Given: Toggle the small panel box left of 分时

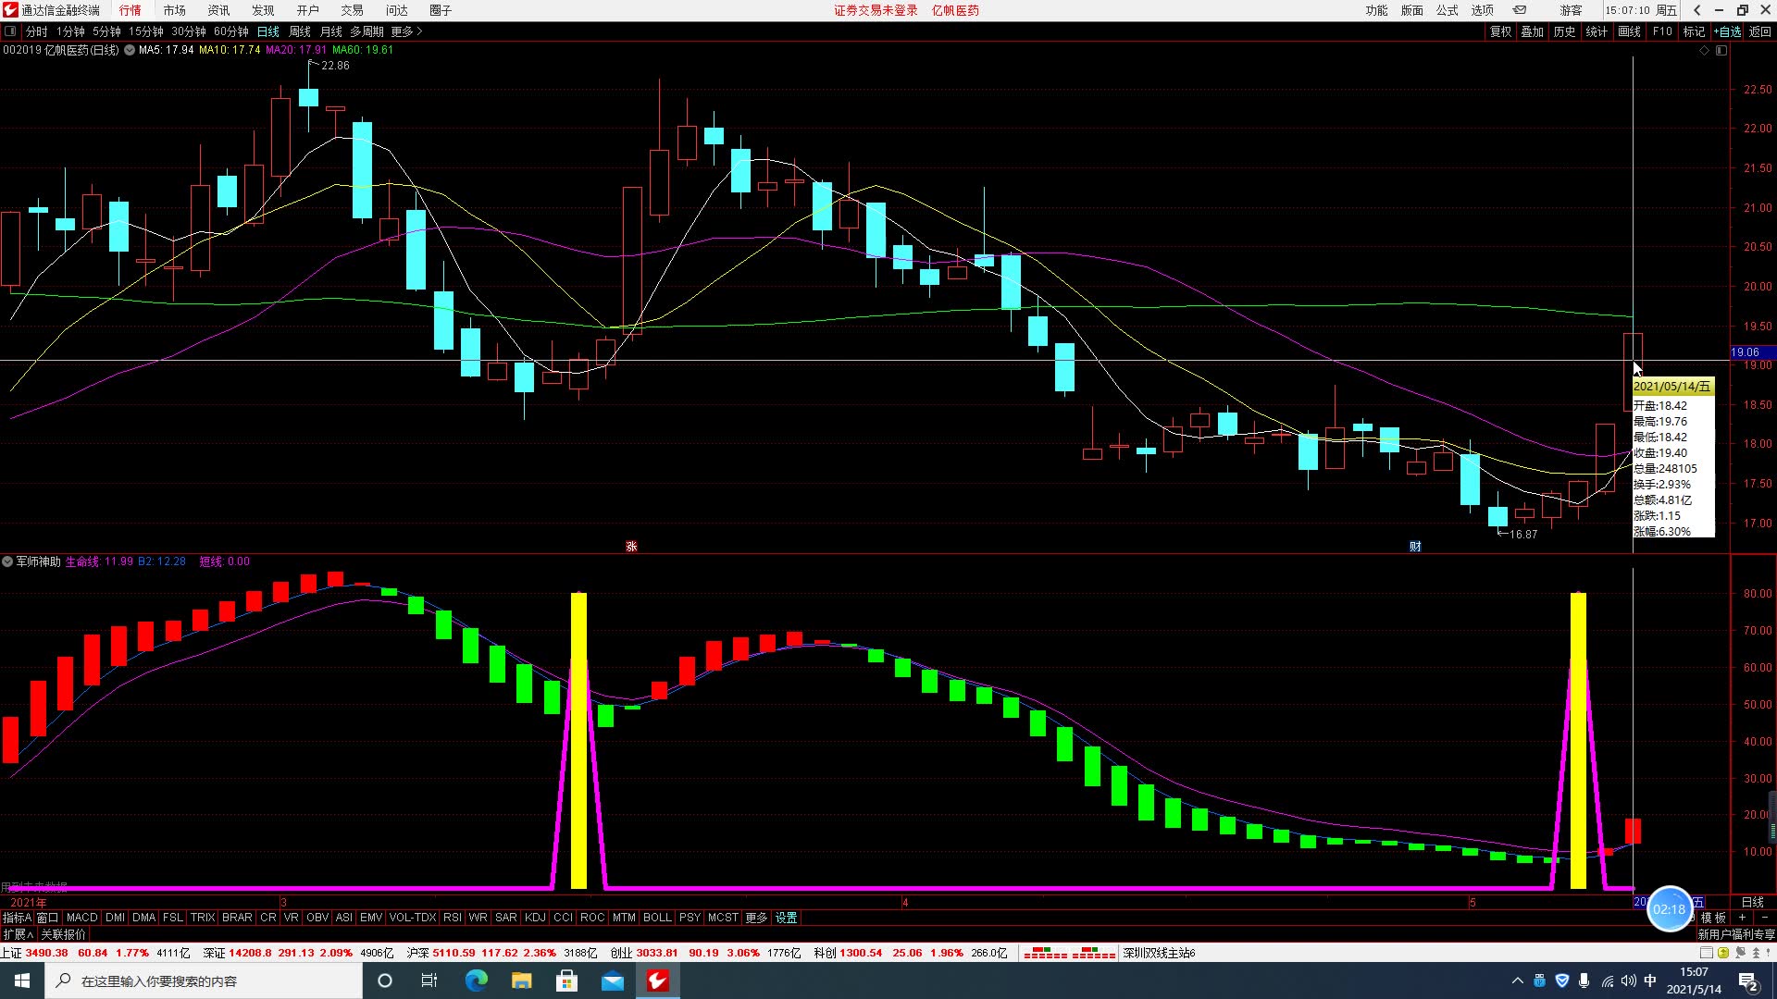Looking at the screenshot, I should click(x=10, y=31).
